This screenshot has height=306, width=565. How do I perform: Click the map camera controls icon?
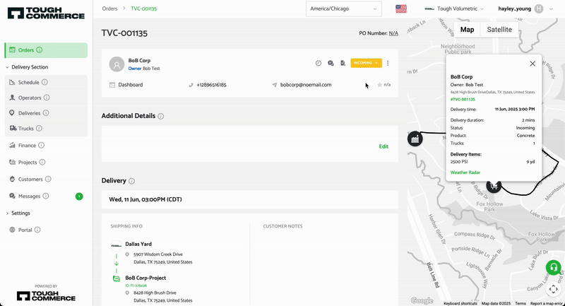553,289
